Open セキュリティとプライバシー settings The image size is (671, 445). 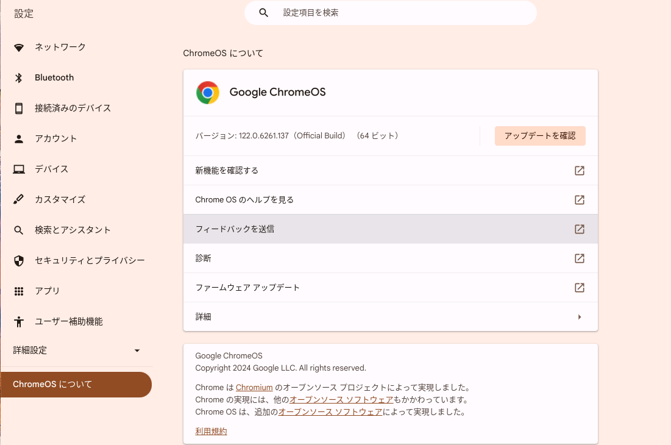tap(90, 260)
